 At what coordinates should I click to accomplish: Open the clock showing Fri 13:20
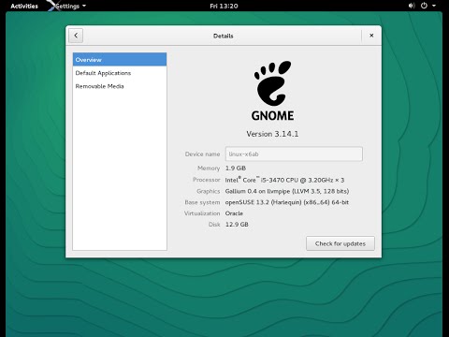pyautogui.click(x=224, y=6)
